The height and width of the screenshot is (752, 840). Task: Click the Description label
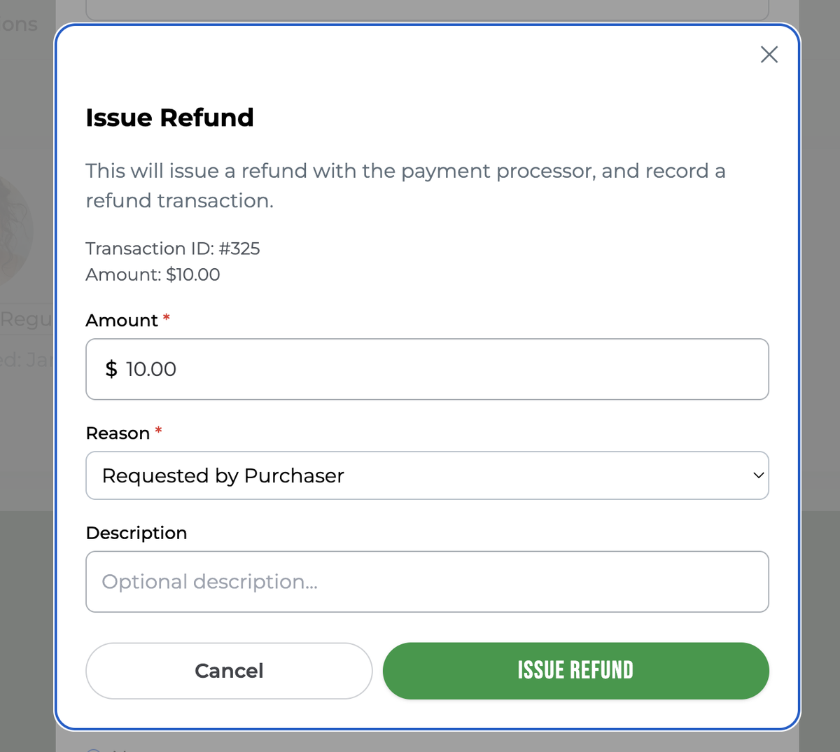pyautogui.click(x=136, y=533)
